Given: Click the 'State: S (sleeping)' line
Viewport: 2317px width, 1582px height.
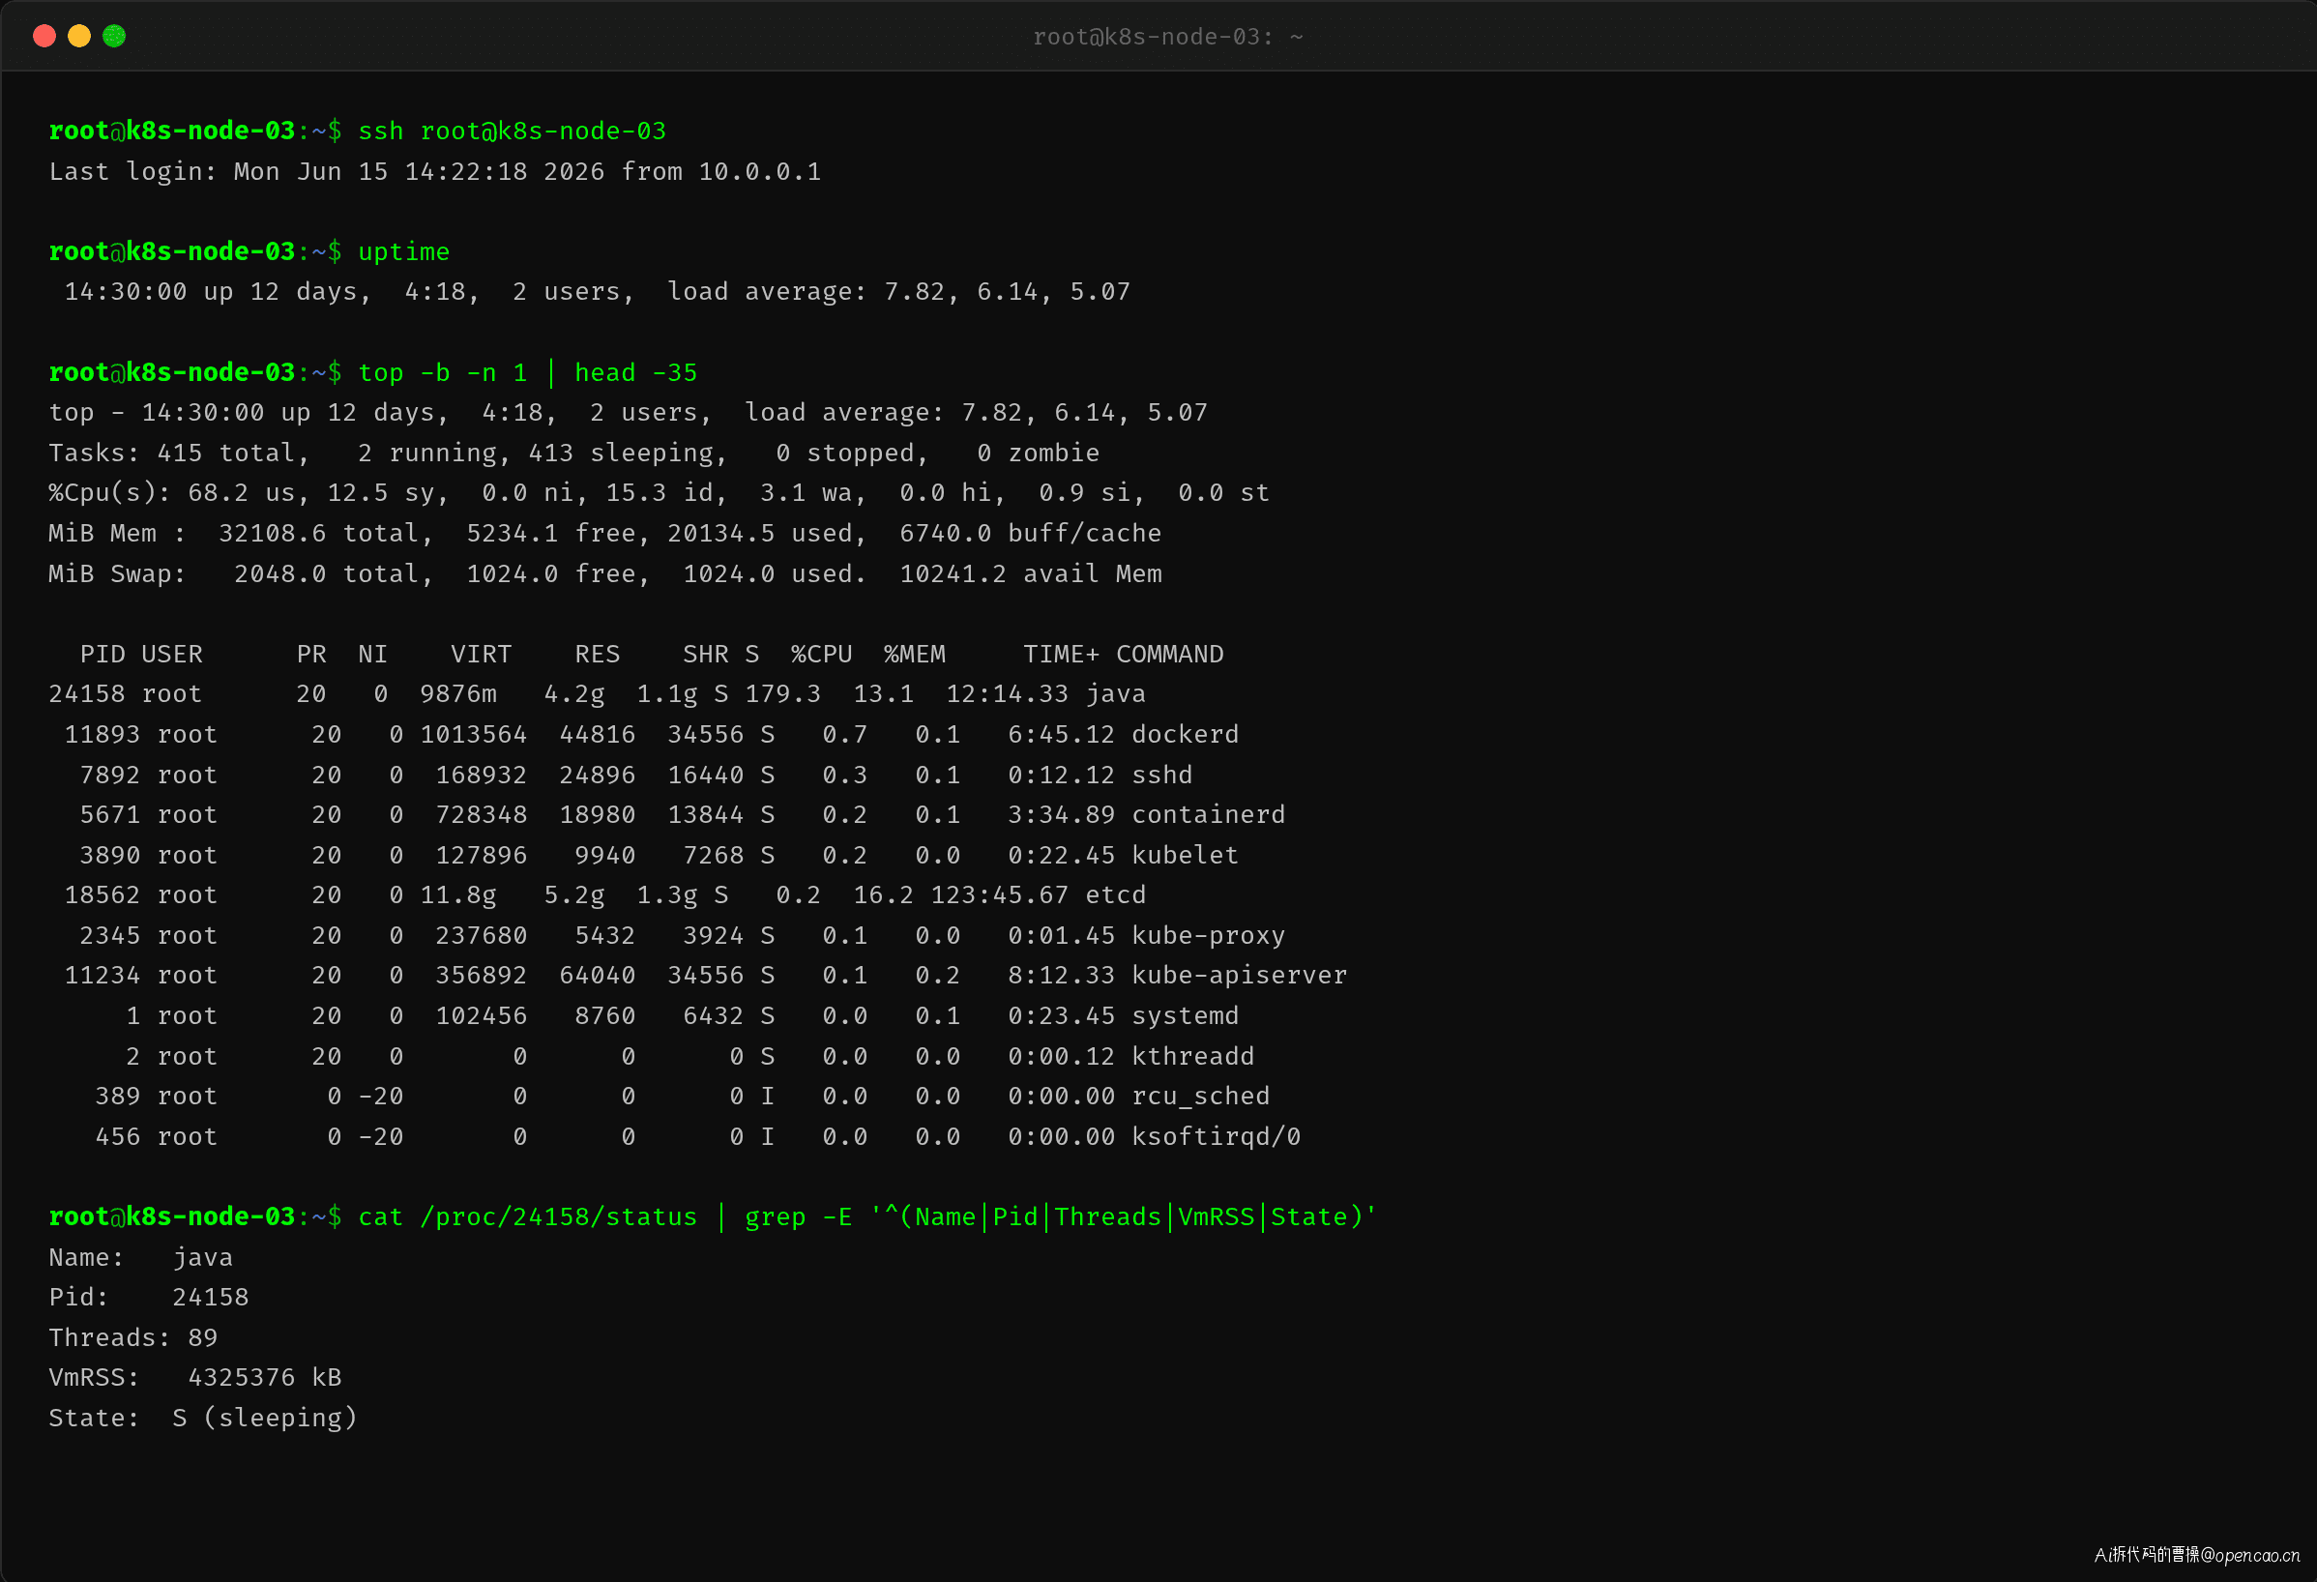Looking at the screenshot, I should point(202,1418).
